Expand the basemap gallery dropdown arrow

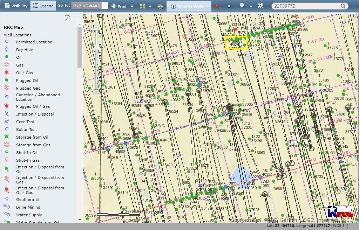[150, 6]
